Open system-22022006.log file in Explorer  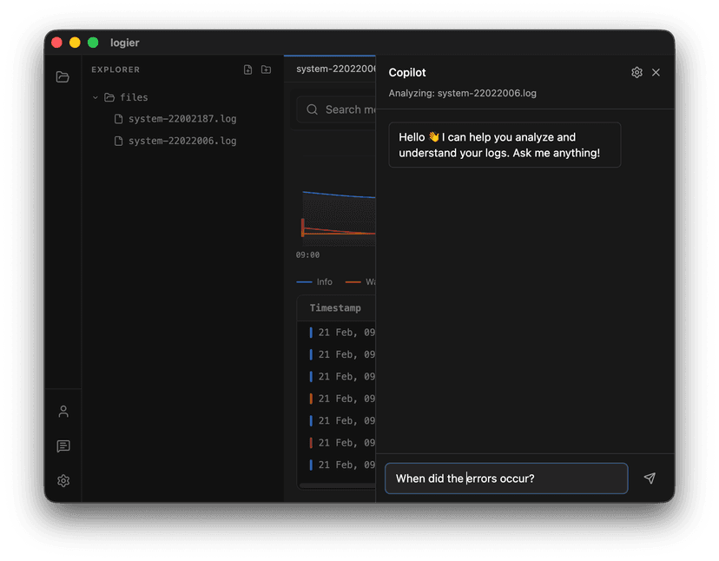click(175, 141)
